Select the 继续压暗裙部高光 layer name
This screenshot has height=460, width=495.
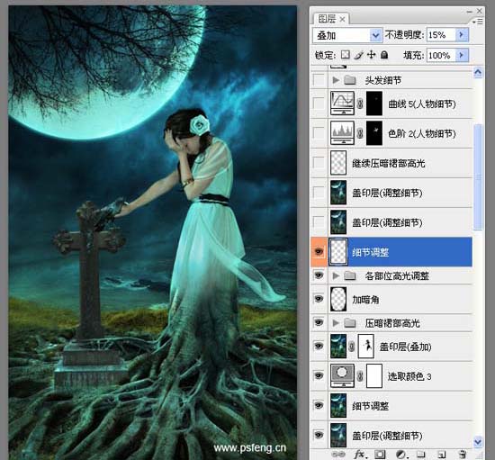[388, 163]
